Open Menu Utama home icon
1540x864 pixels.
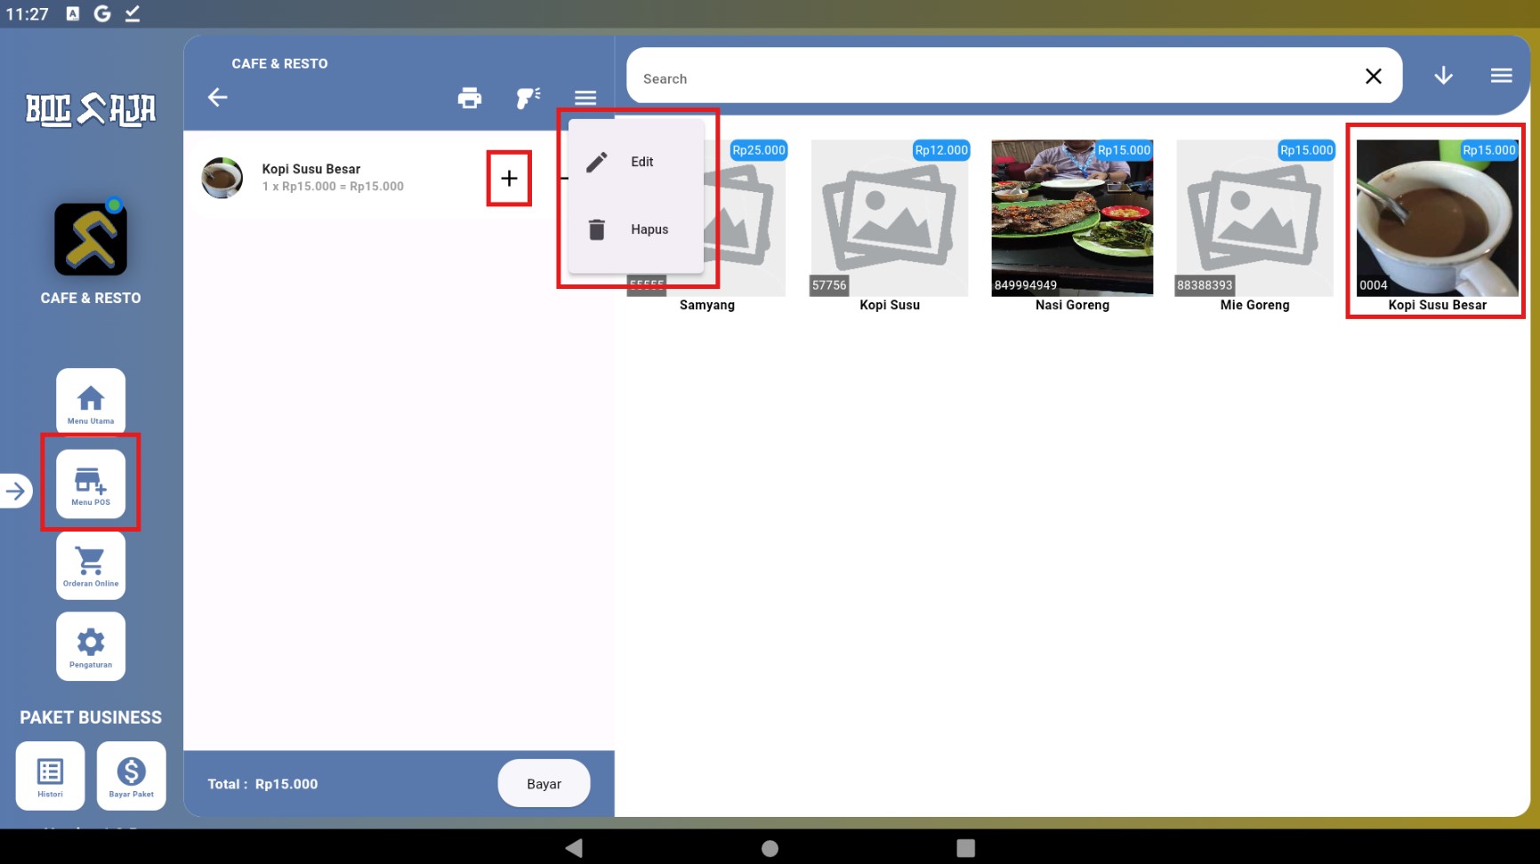click(x=91, y=402)
